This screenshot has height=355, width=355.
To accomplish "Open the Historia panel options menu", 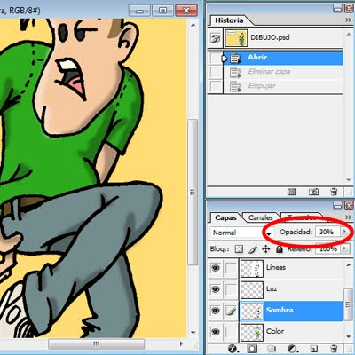I will click(348, 20).
